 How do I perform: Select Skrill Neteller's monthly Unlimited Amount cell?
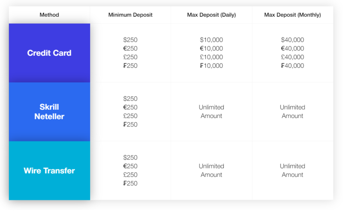[292, 112]
